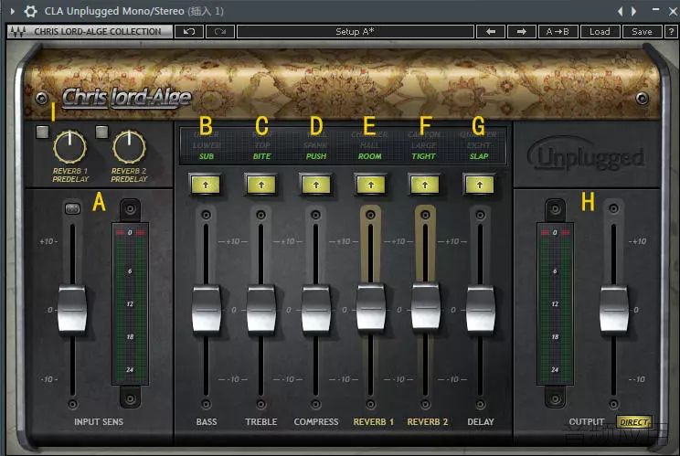The height and width of the screenshot is (456, 680).
Task: Toggle the lit Reverb 1 mute light
Action: point(370,215)
